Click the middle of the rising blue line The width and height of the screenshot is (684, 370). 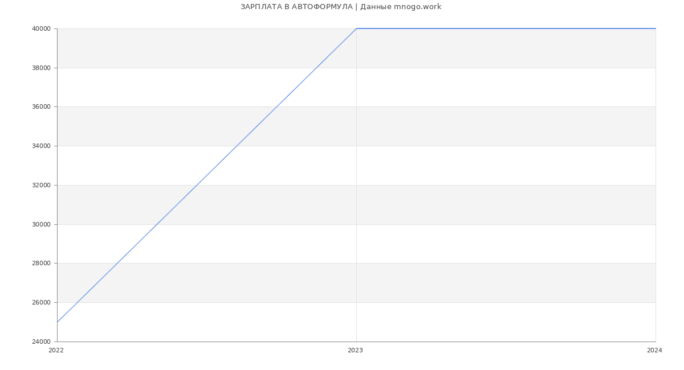pyautogui.click(x=207, y=175)
